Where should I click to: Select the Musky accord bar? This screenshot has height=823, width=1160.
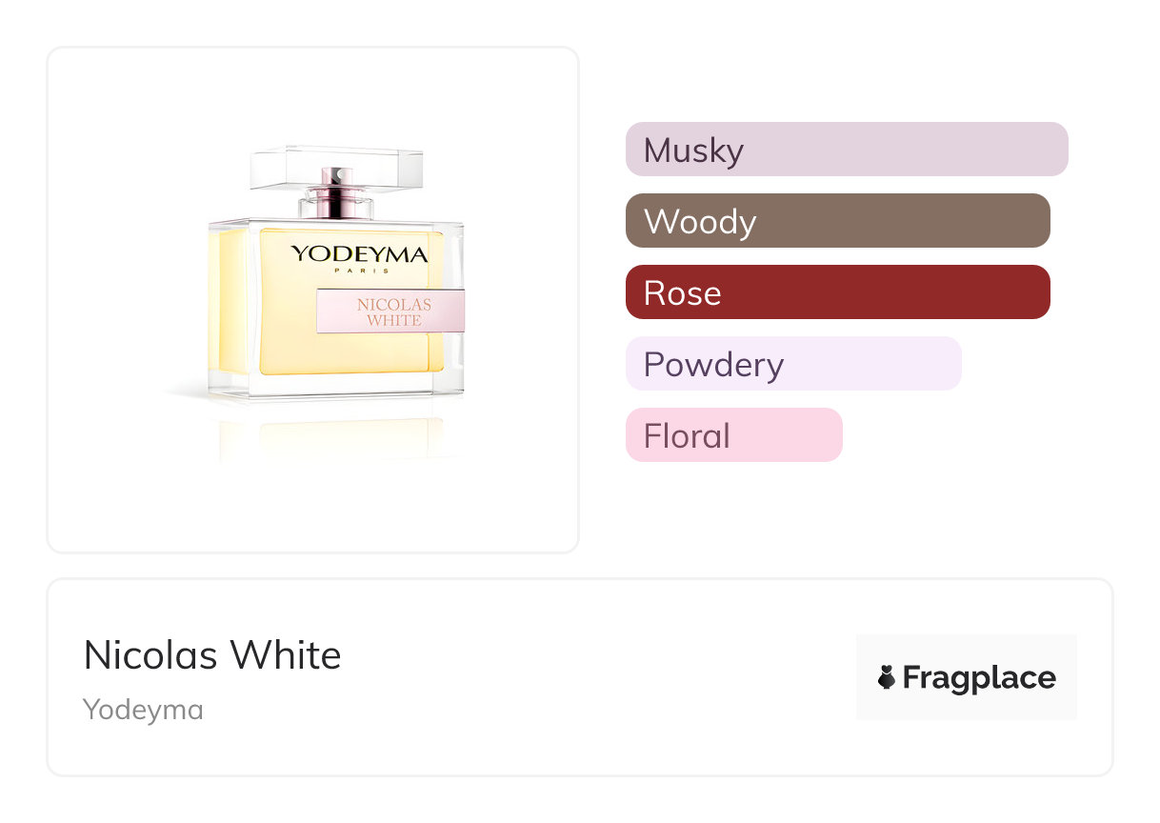[847, 150]
